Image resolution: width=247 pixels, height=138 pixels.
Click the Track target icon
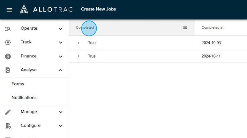[8, 42]
